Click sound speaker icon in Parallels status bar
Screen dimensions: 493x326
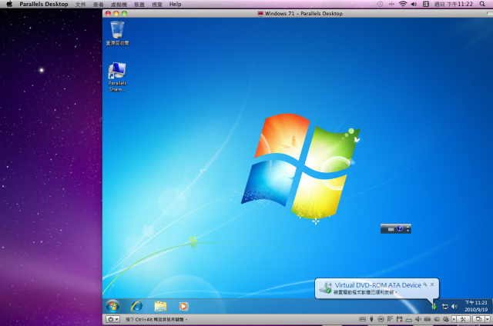coord(418,319)
